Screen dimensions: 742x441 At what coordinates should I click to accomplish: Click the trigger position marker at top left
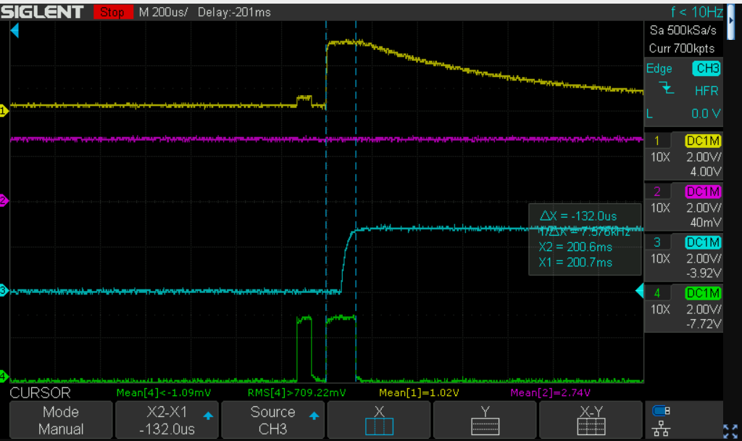[14, 30]
